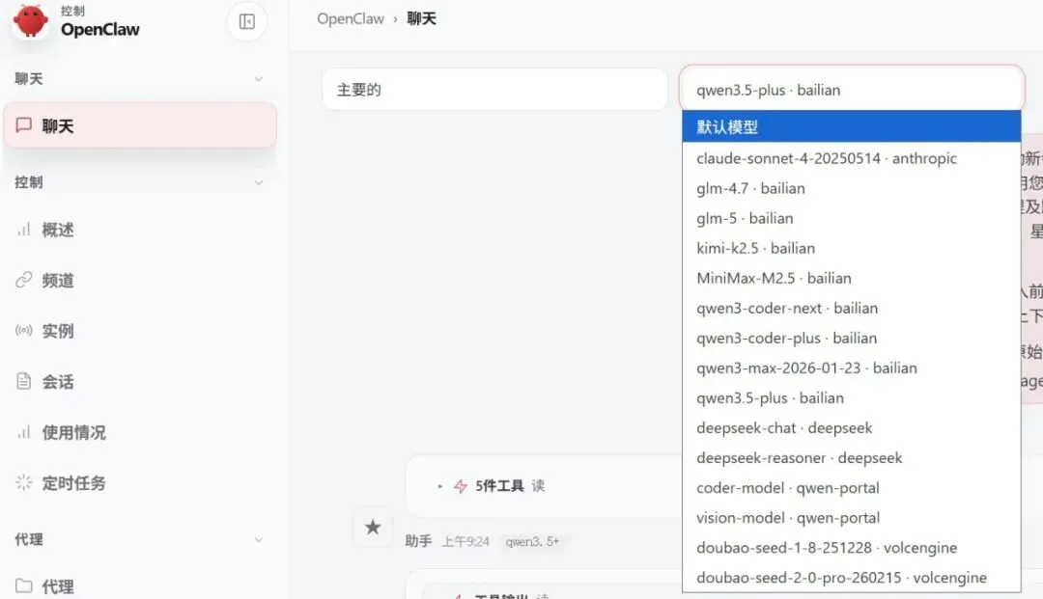The height and width of the screenshot is (599, 1043).
Task: Choose doubao-seed-1-8-251228 · volcengine model
Action: 852,547
